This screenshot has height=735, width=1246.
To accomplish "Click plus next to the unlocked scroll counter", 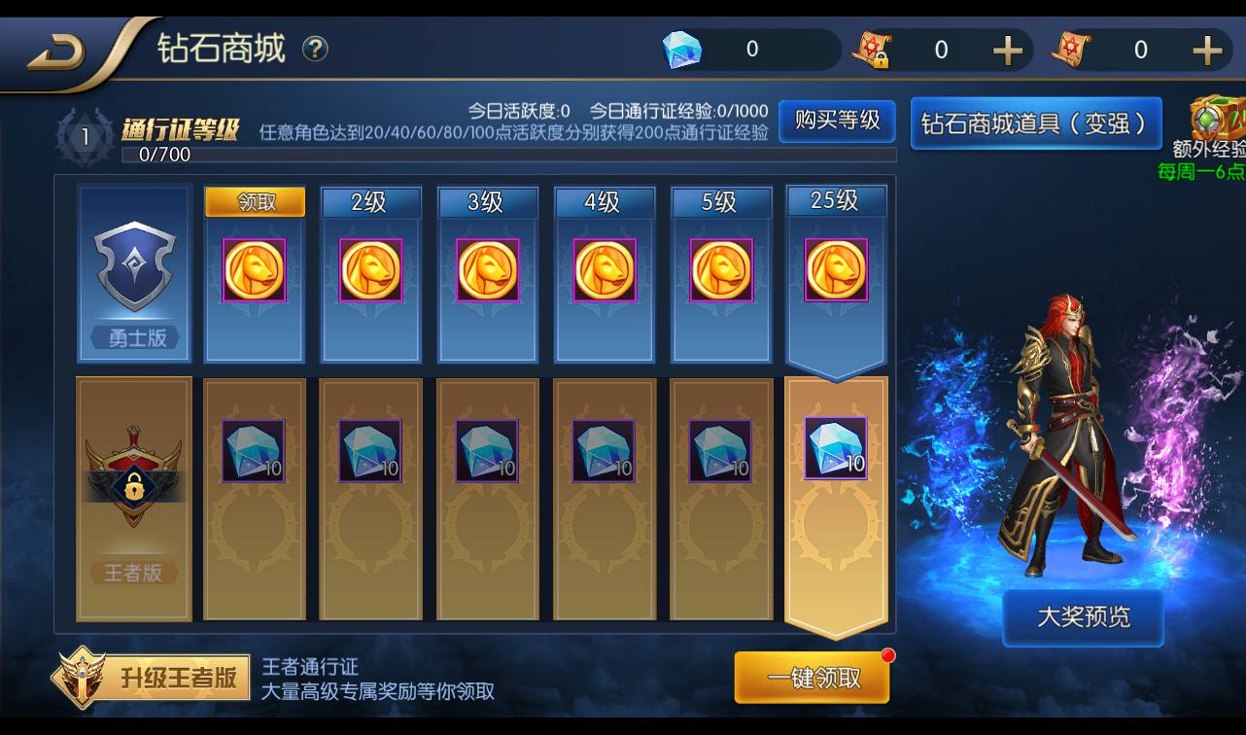I will click(x=1207, y=50).
